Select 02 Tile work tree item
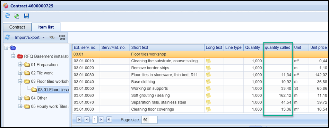 pyautogui.click(x=42, y=73)
